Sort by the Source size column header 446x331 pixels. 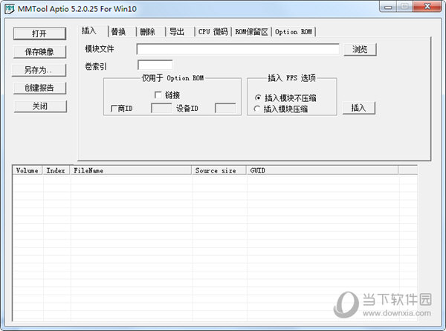pos(219,170)
